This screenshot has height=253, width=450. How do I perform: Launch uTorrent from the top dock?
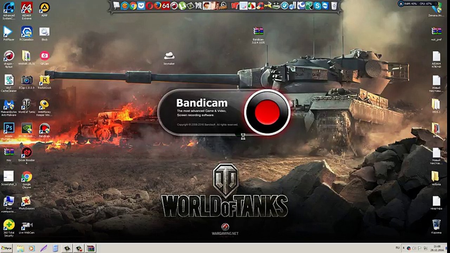[182, 6]
